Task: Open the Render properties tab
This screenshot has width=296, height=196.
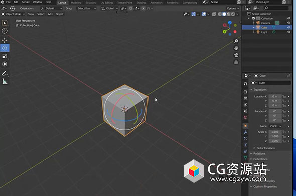Action: [x=245, y=92]
